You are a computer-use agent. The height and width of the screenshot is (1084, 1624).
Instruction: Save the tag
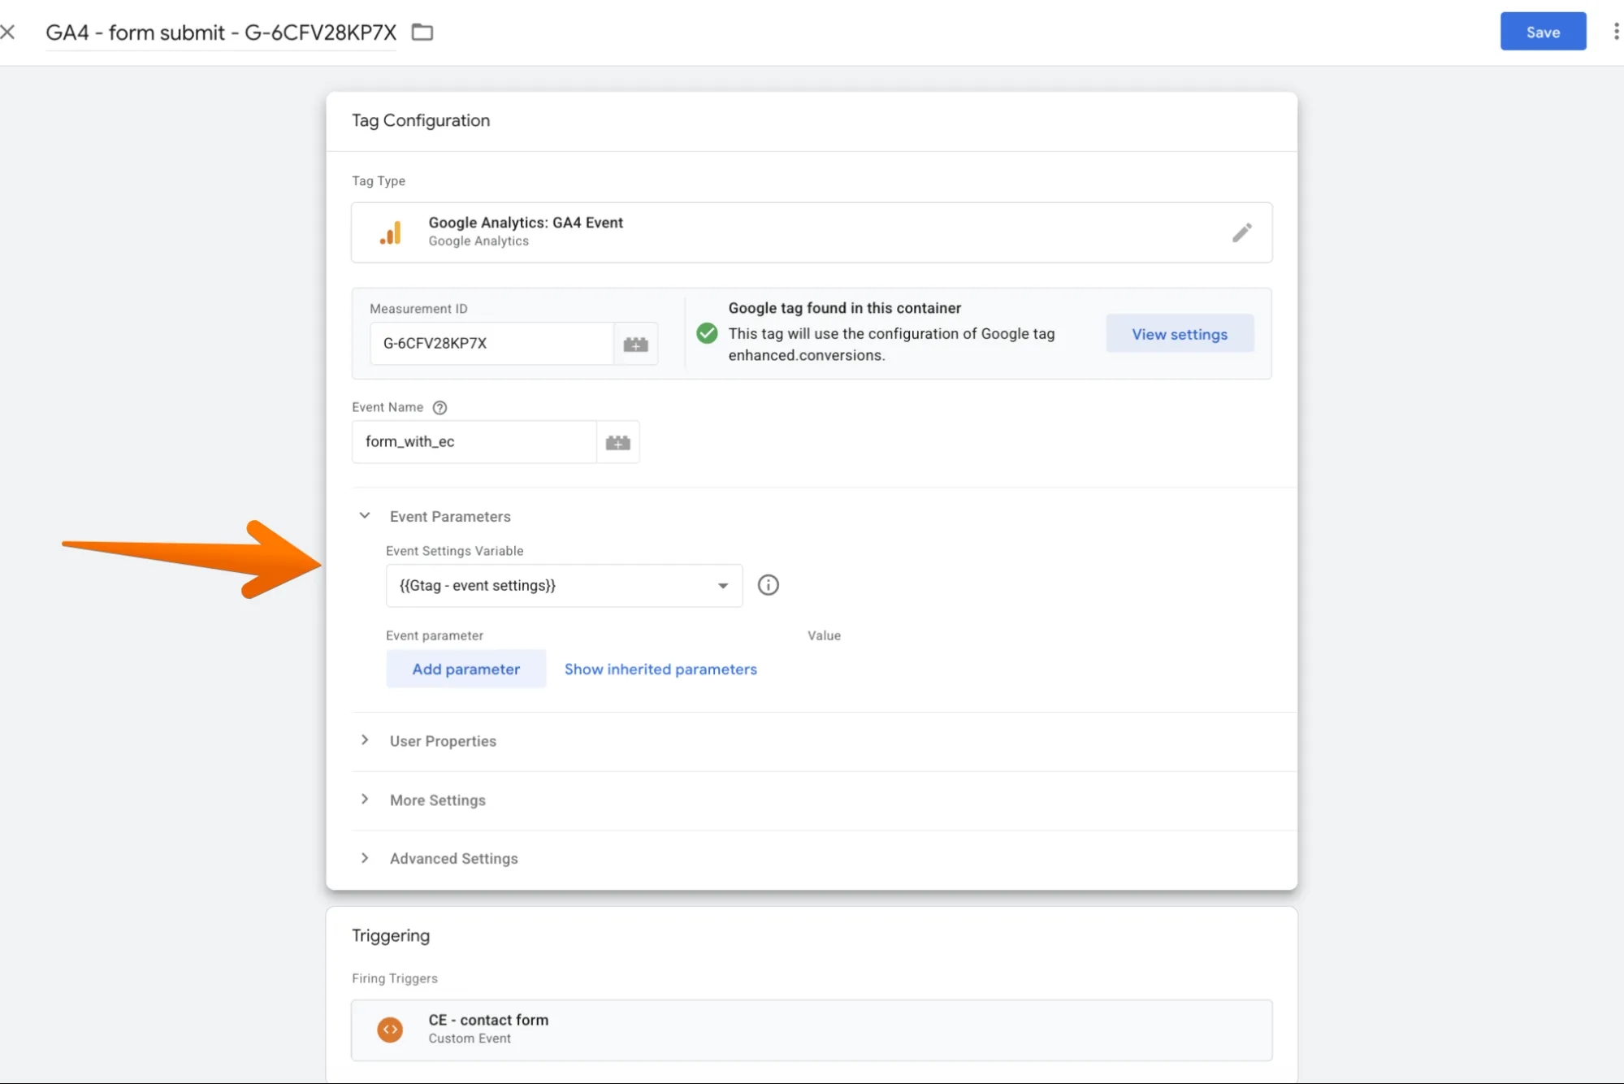(x=1543, y=32)
